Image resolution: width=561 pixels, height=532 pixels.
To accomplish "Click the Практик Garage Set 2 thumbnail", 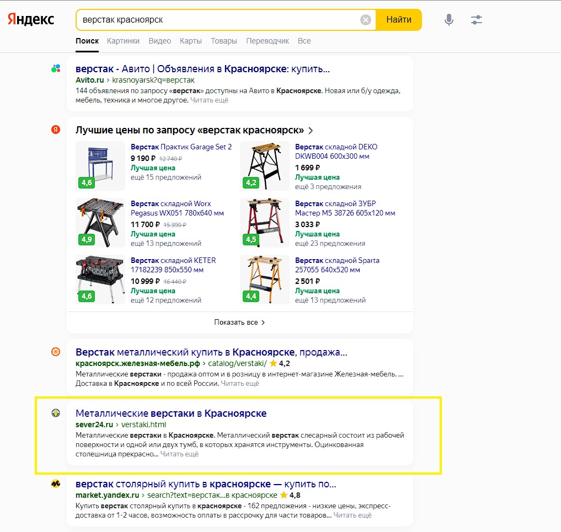I will pos(100,165).
